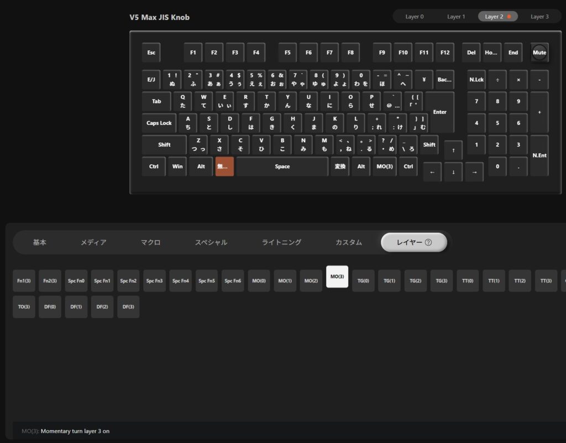Select the down arrow key

coord(453,171)
